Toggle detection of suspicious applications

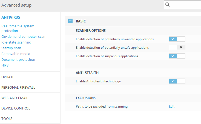[x=177, y=56]
